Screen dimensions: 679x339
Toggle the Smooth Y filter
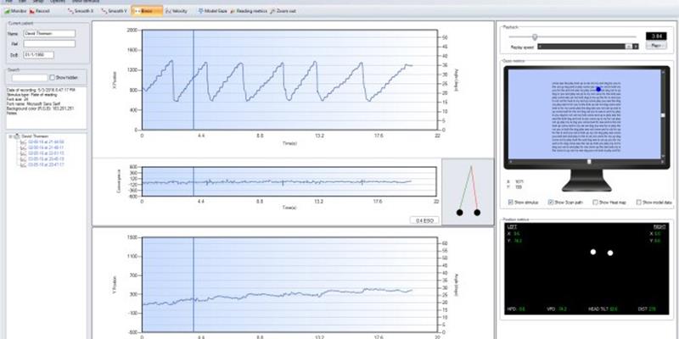coord(114,11)
